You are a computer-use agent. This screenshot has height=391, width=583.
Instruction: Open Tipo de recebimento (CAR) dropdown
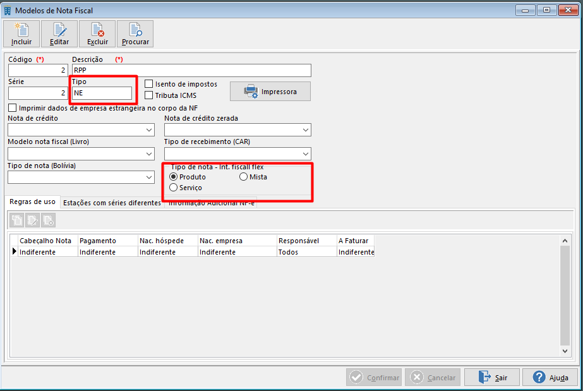pos(306,154)
